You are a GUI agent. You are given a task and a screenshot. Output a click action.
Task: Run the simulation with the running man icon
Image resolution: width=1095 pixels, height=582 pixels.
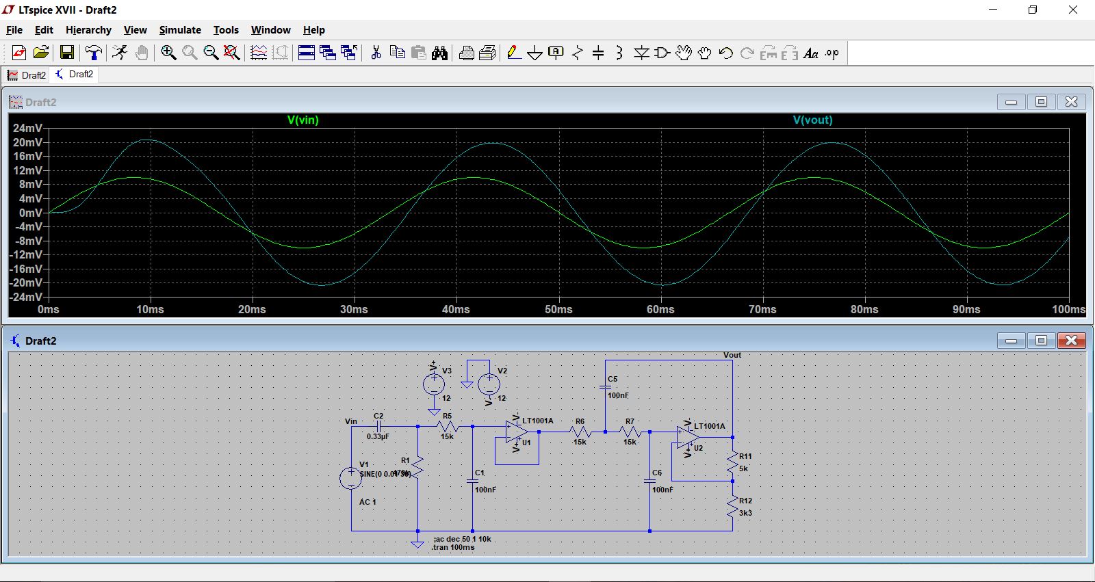click(x=120, y=53)
